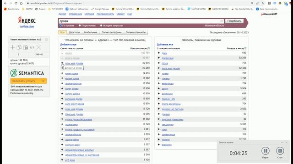293x164 pixels.
Task: Switch to the 'Мобильные' tab
Action: click(x=91, y=32)
